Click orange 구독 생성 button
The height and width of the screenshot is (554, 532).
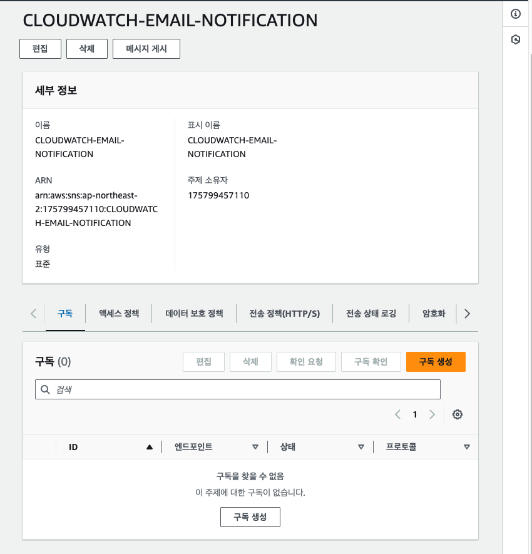pos(436,361)
